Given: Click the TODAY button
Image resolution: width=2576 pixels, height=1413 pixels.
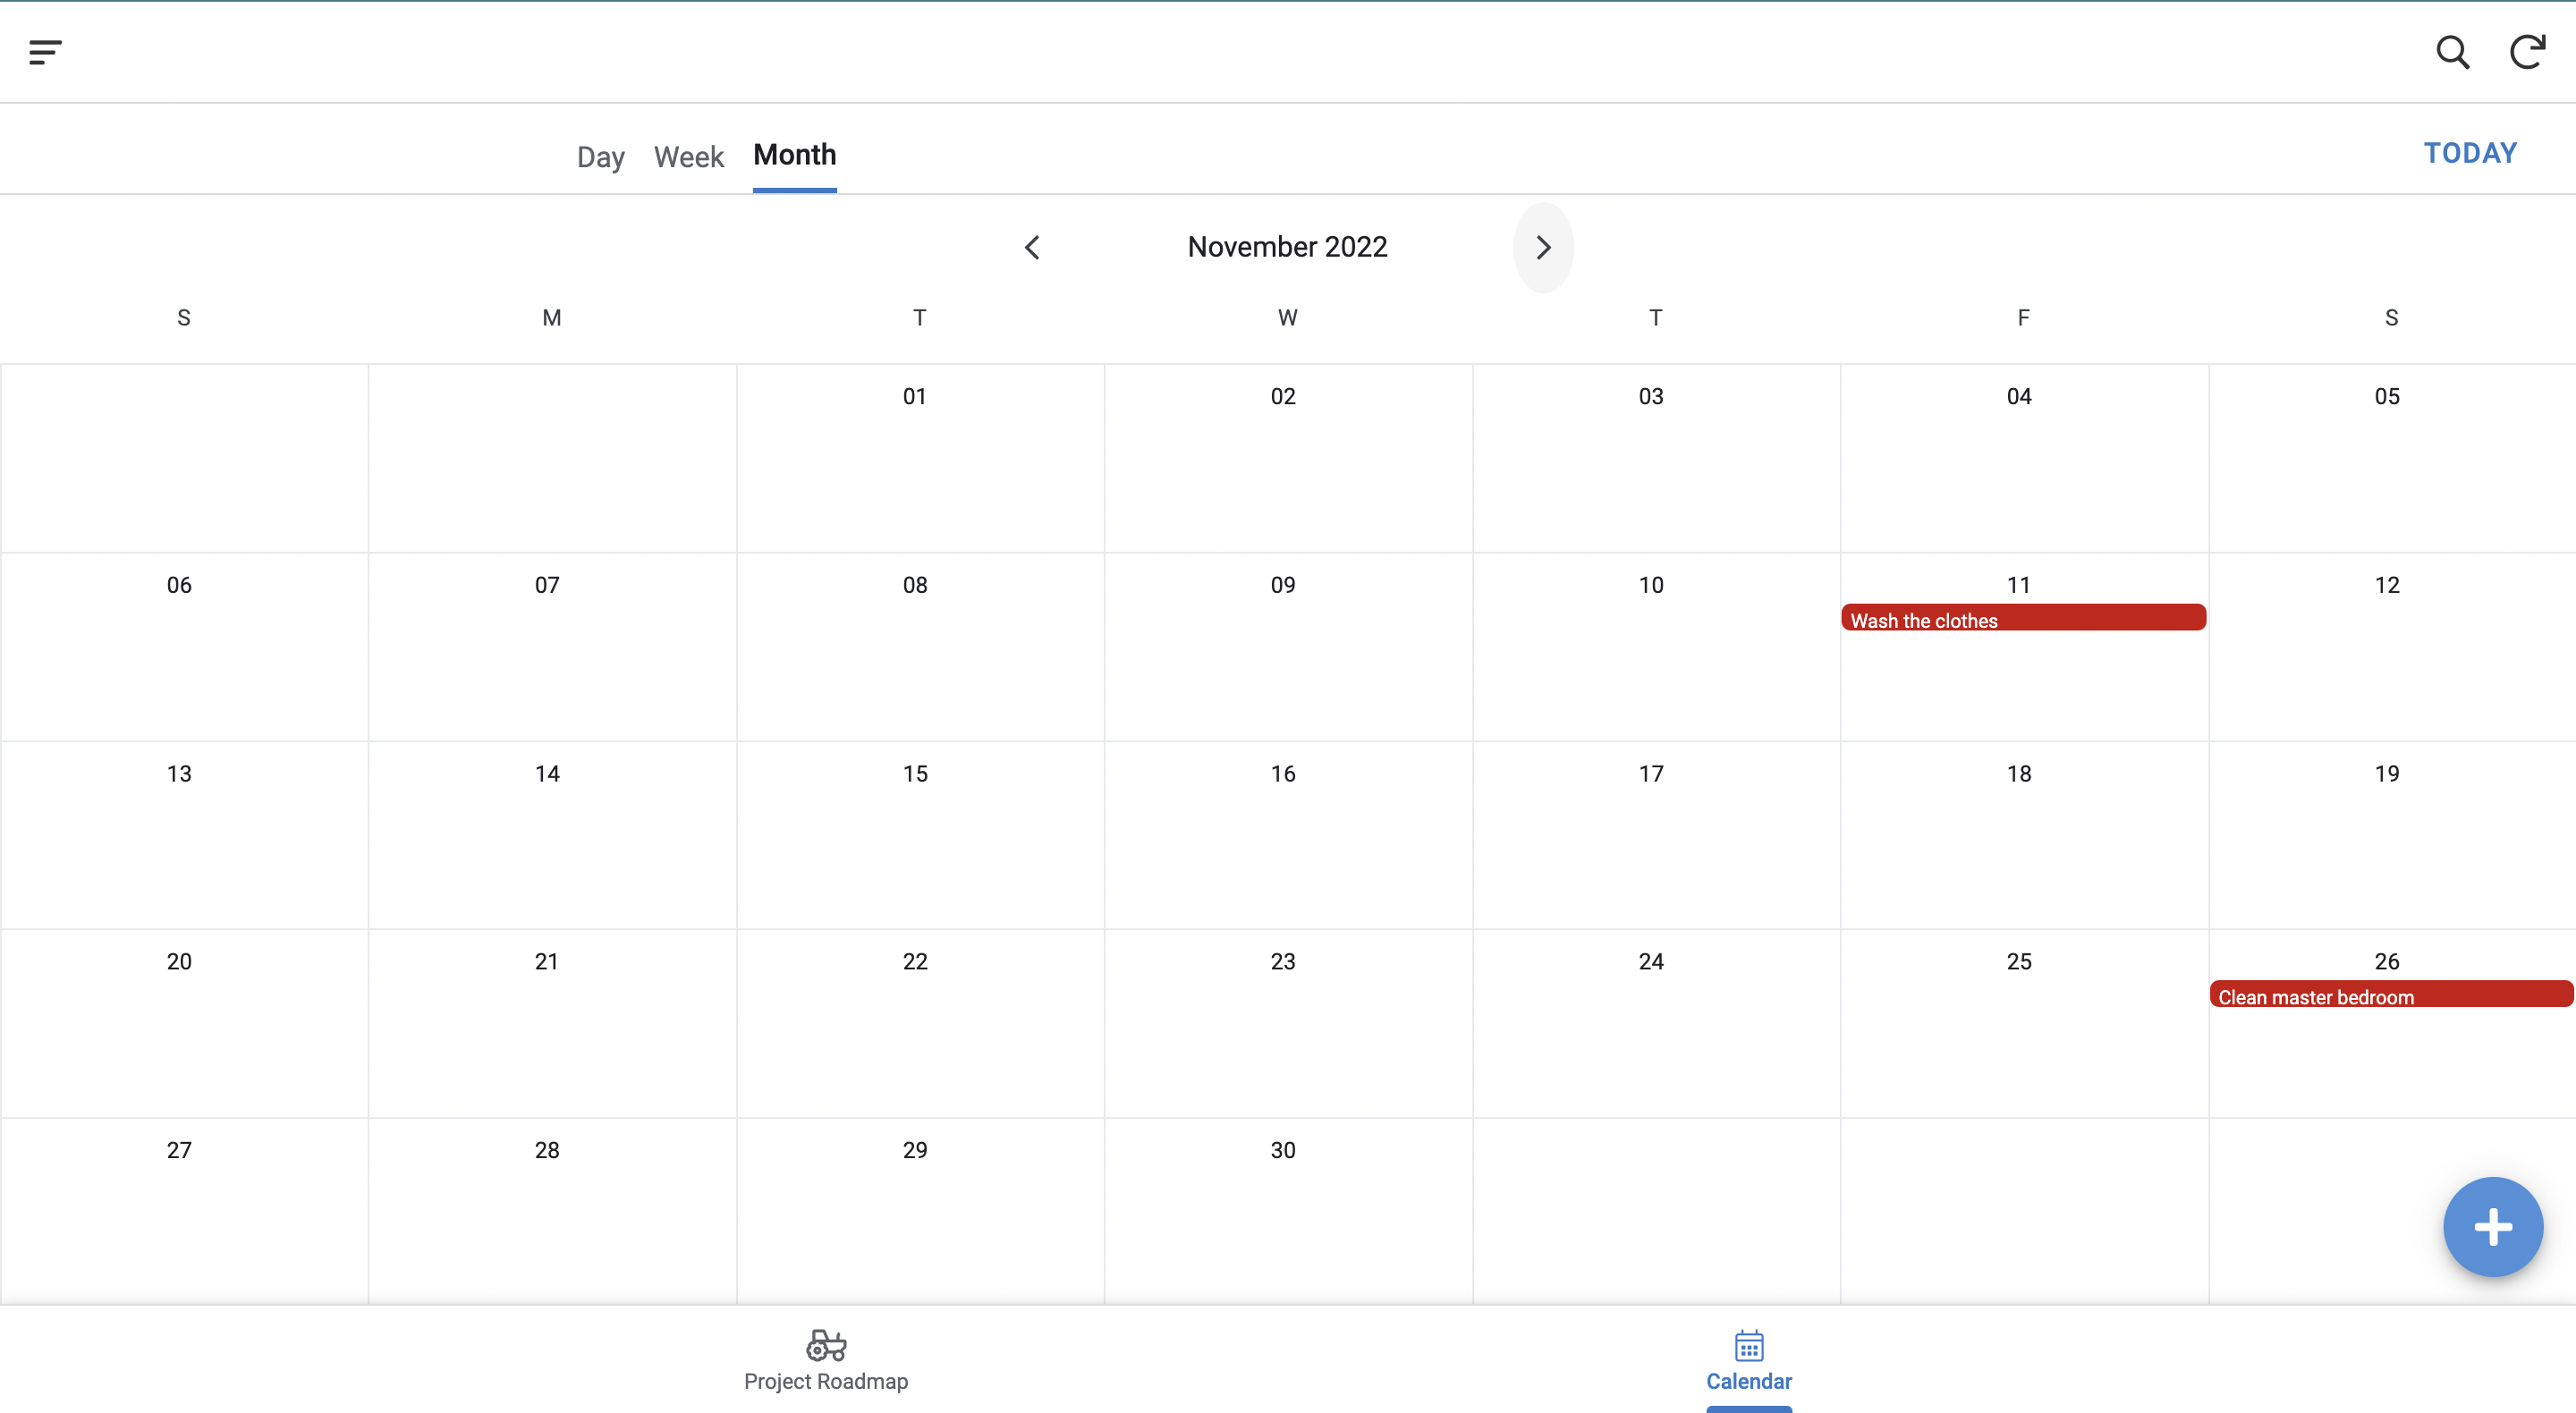Looking at the screenshot, I should [x=2470, y=152].
